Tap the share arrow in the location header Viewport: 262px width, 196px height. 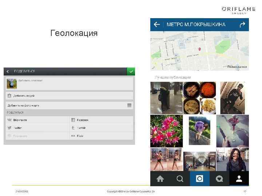[242, 25]
